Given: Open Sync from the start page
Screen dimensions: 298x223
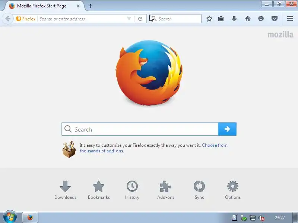Looking at the screenshot, I should (199, 190).
